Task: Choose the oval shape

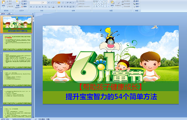Action: (x=106, y=1)
